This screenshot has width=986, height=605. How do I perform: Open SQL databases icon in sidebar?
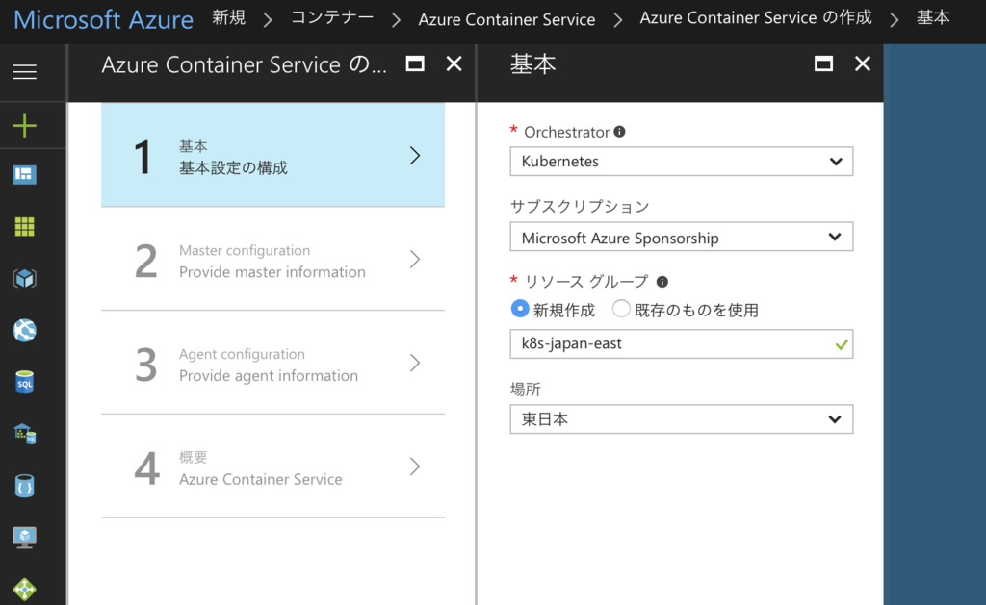click(24, 383)
